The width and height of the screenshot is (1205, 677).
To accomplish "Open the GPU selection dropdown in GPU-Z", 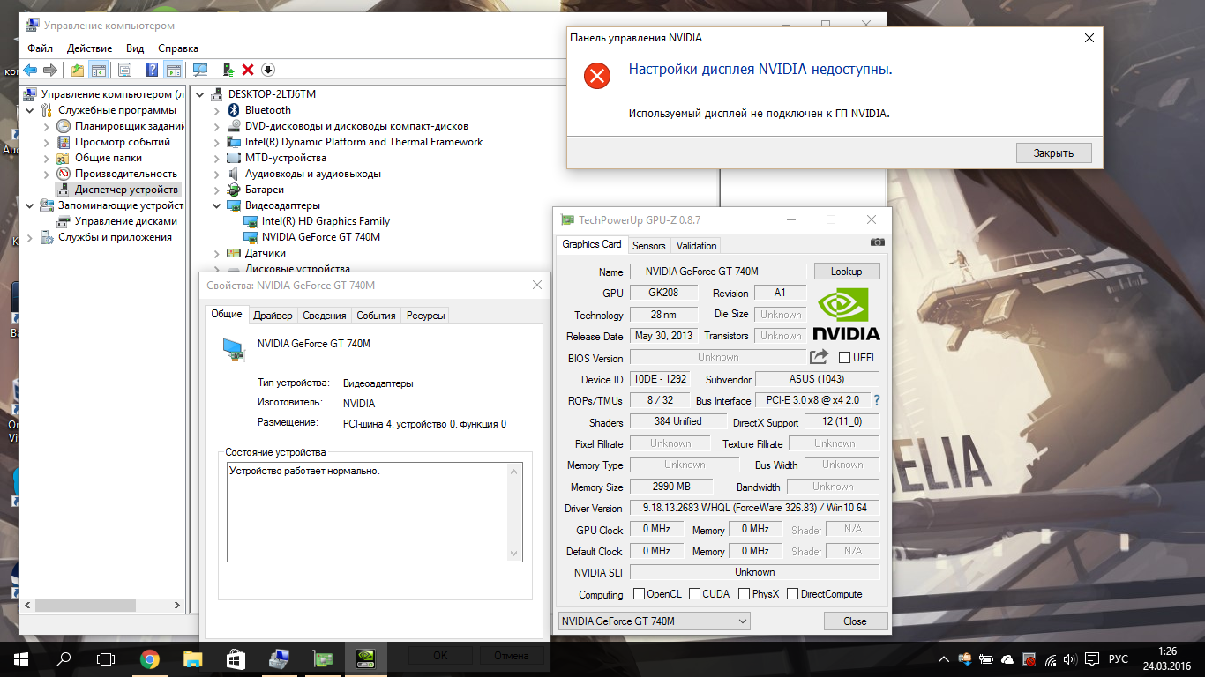I will point(654,621).
